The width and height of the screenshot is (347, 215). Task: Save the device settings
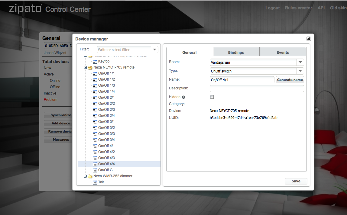tap(296, 181)
